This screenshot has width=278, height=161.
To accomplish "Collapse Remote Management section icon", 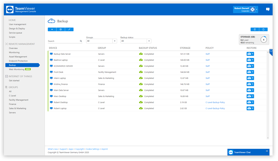I will pos(7,44).
